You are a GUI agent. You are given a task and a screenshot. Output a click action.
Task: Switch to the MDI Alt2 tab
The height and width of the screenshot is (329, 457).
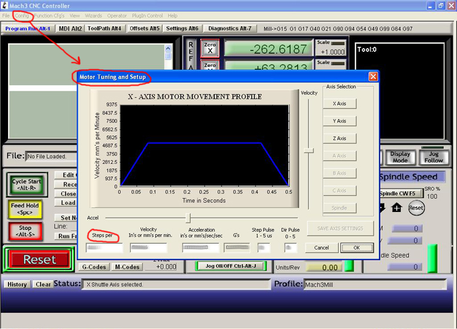(70, 29)
